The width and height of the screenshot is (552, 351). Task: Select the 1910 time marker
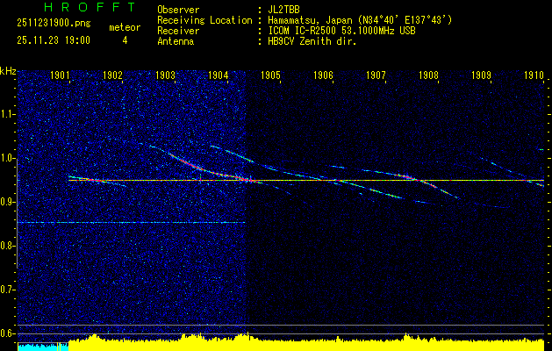pyautogui.click(x=534, y=76)
